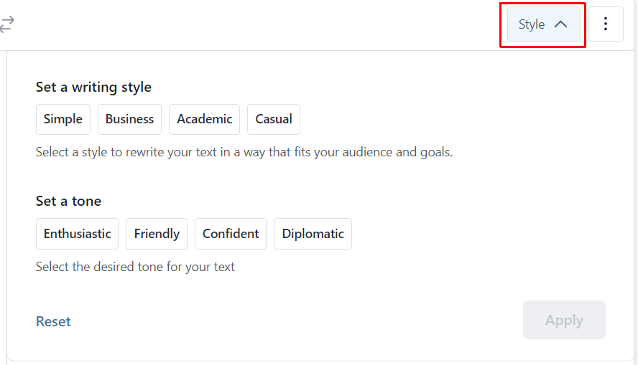Click 'Select the desired tone' helper text
Screen dimensions: 638x365
(135, 267)
